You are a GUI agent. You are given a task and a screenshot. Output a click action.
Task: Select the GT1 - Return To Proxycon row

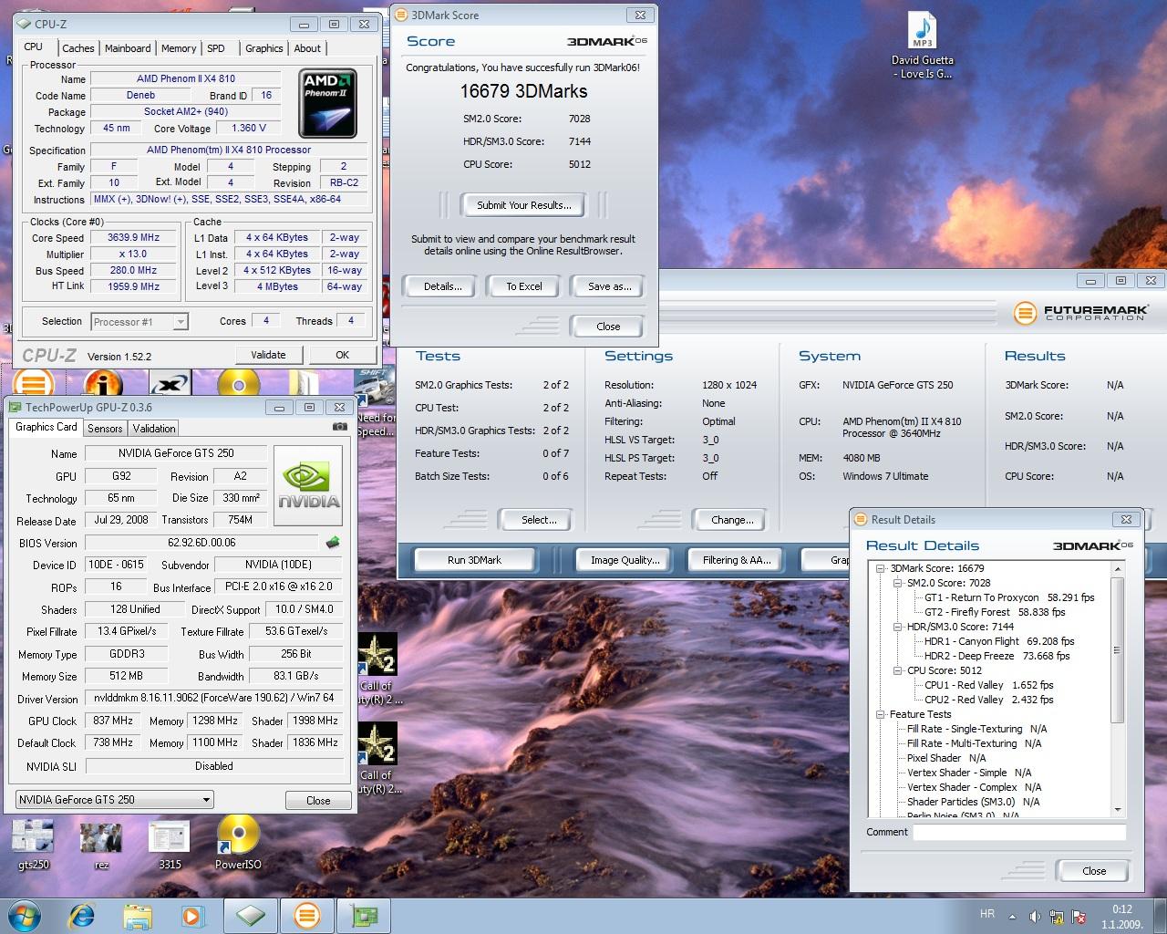coord(1009,597)
